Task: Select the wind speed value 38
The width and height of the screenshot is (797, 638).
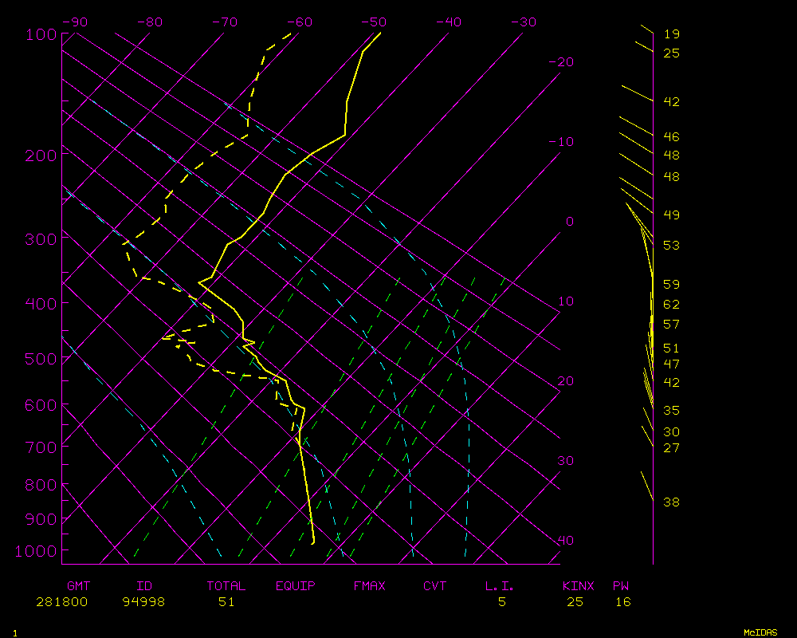Action: coord(671,502)
